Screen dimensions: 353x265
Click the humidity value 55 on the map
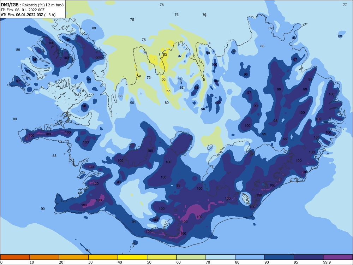click(168, 91)
